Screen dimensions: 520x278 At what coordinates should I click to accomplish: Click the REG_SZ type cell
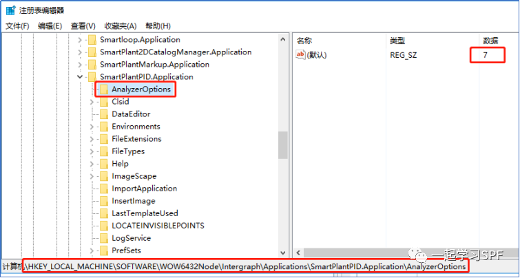(x=404, y=55)
